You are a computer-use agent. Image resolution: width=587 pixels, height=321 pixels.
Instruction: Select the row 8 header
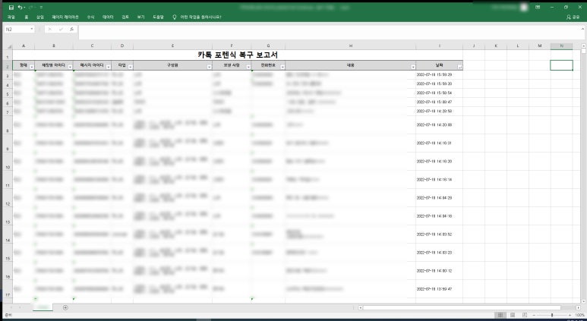point(8,125)
